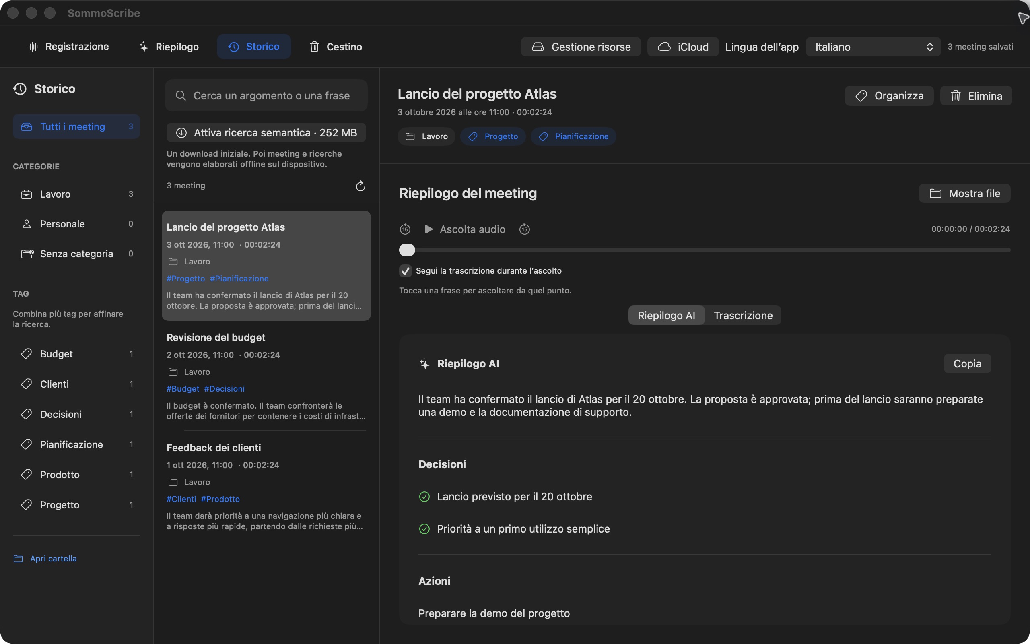
Task: Click the Progetto tag chip in header
Action: pos(493,136)
